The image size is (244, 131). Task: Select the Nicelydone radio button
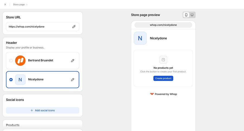point(11,80)
